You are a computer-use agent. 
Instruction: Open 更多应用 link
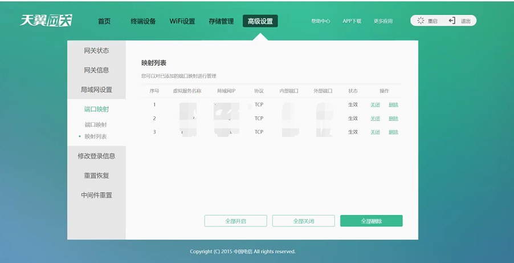pyautogui.click(x=383, y=21)
